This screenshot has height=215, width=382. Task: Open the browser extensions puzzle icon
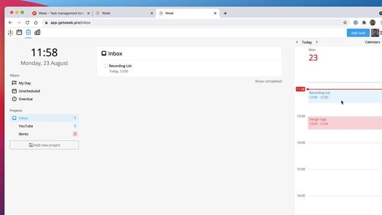pos(364,23)
